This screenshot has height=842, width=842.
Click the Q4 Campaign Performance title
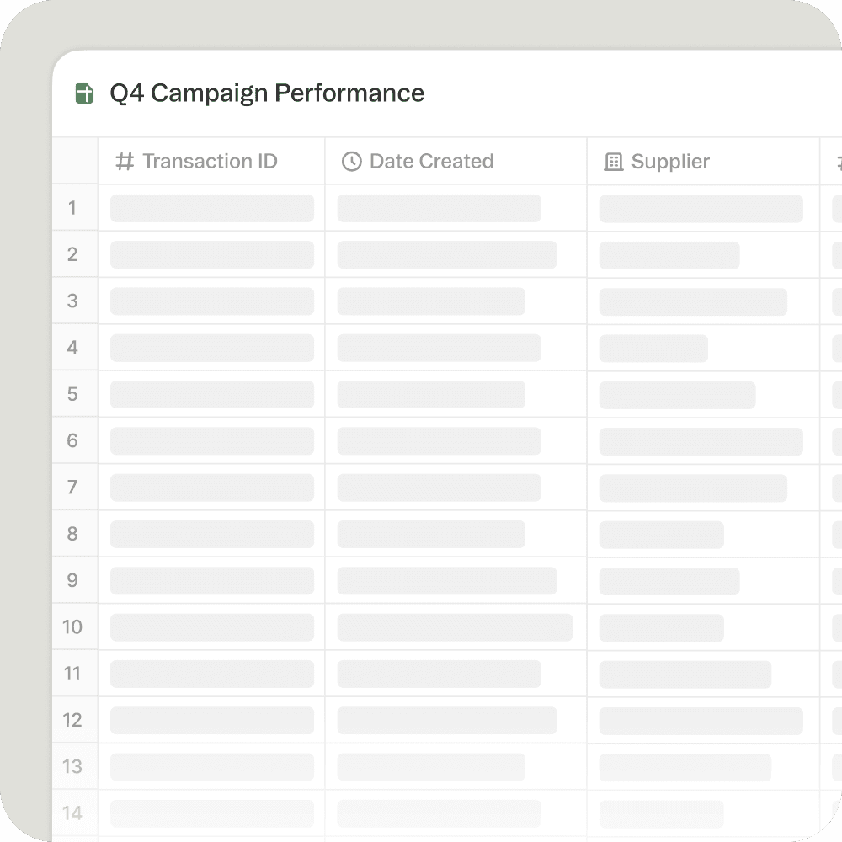pos(266,93)
